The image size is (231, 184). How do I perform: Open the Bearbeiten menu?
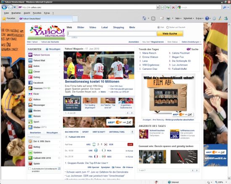click(16, 13)
